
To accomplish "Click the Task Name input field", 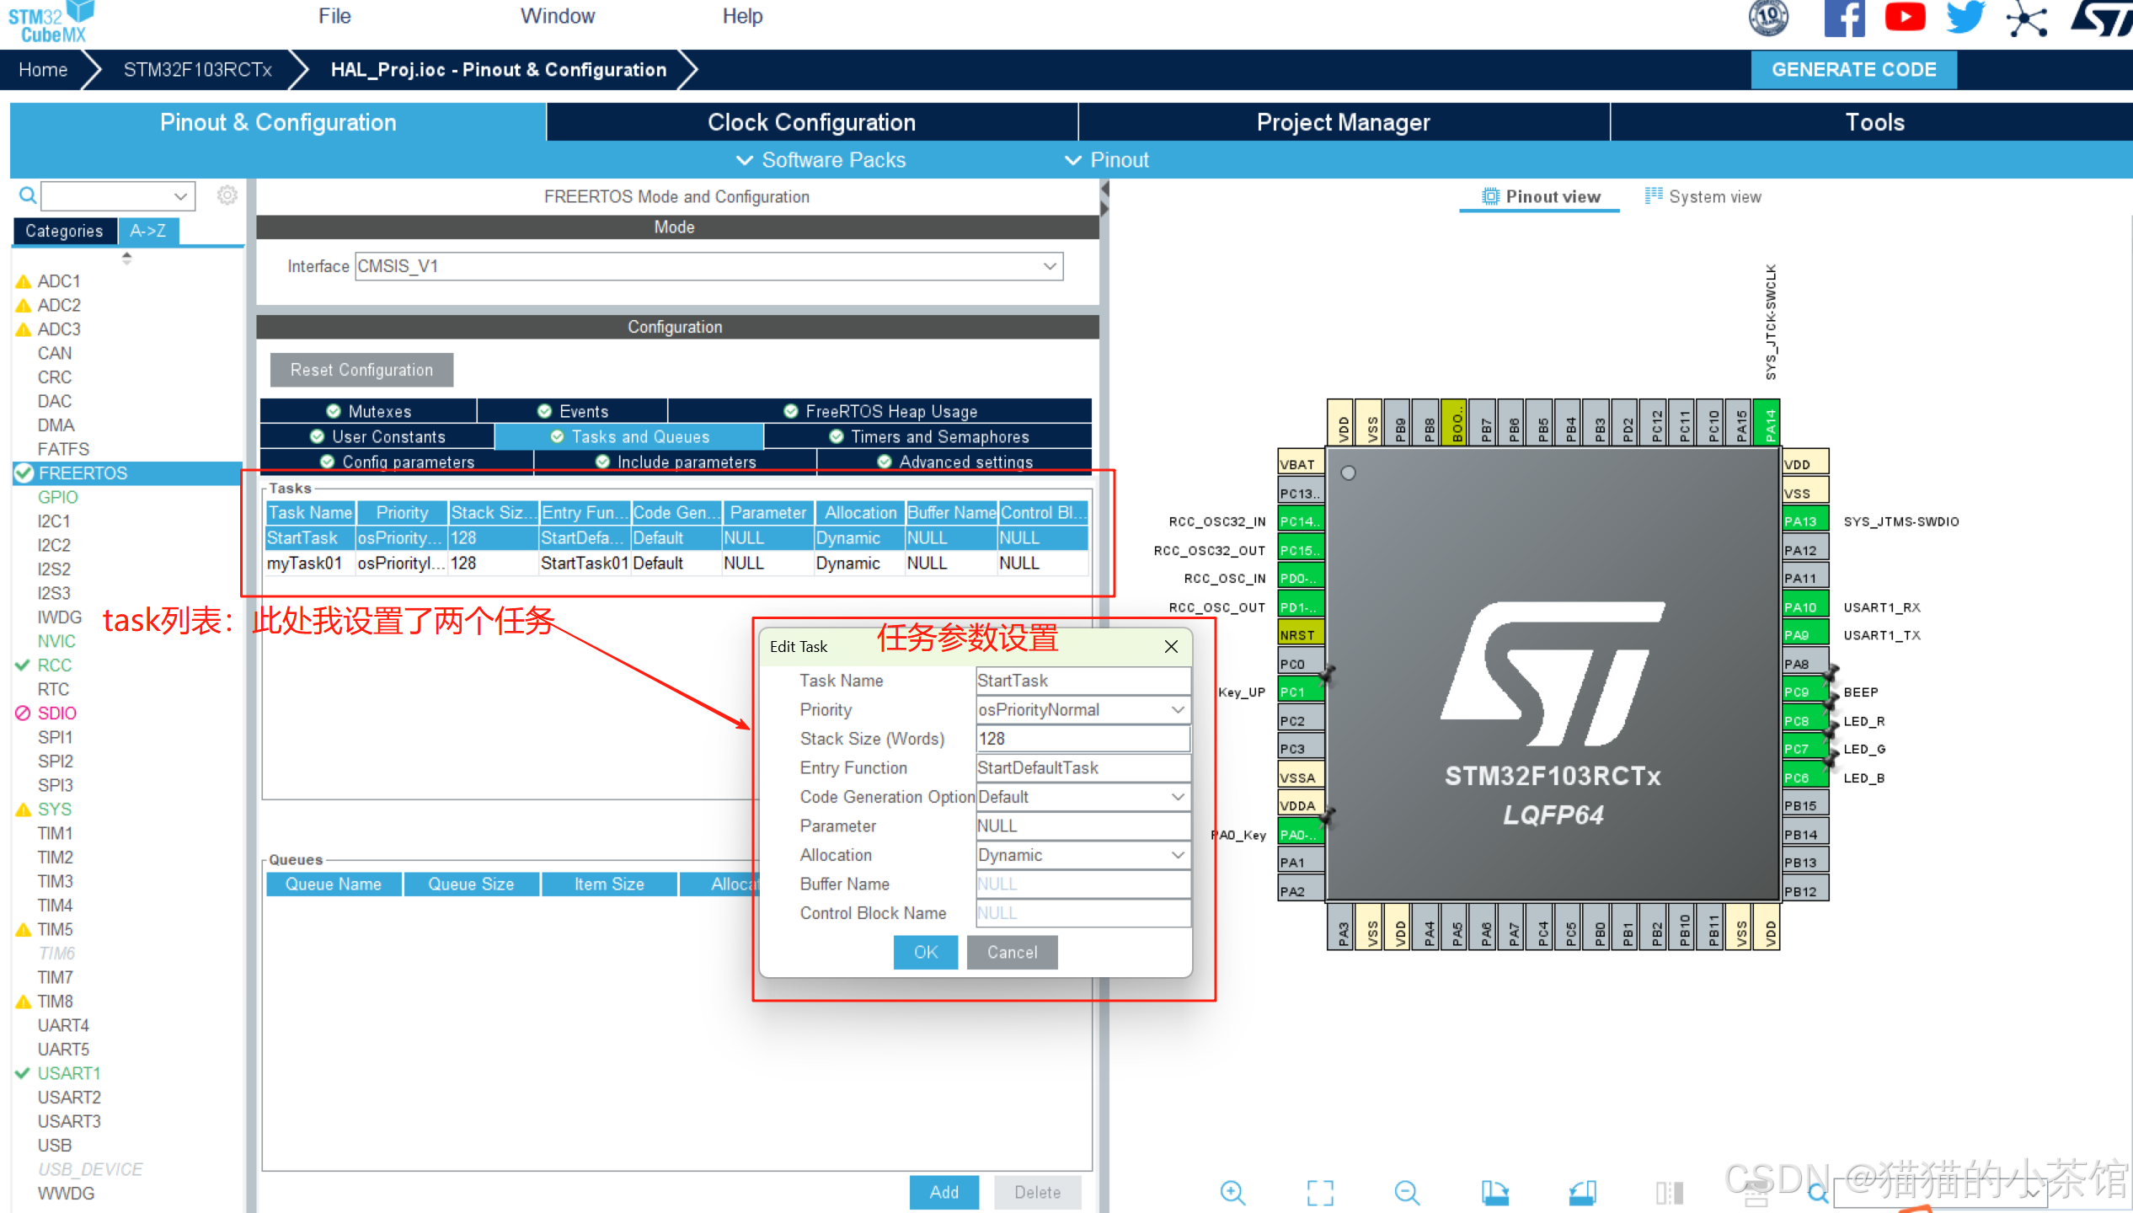I will tap(1083, 681).
